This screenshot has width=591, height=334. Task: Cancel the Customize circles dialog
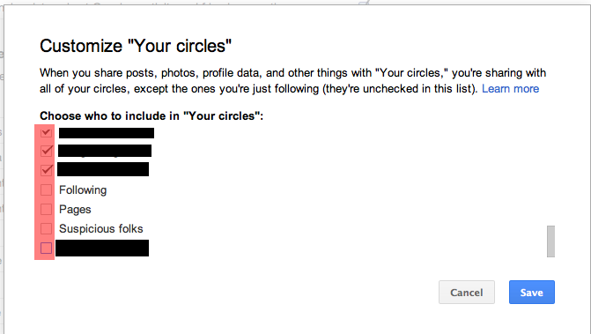467,293
